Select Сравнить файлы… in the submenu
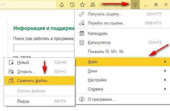This screenshot has width=170, height=111. (39, 80)
